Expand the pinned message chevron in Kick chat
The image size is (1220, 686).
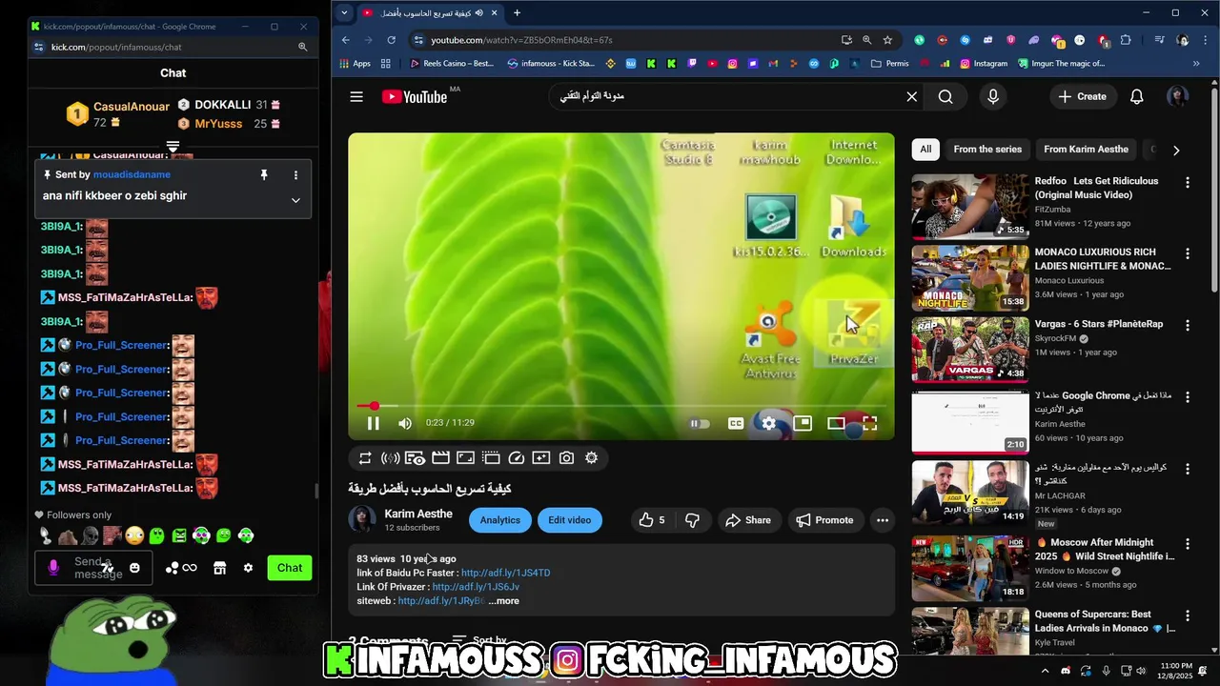click(x=295, y=200)
